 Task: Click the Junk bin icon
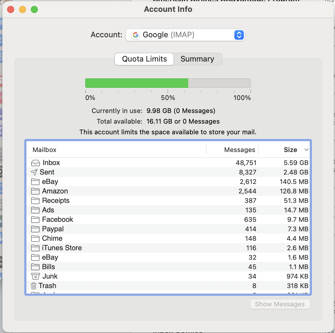coord(36,277)
